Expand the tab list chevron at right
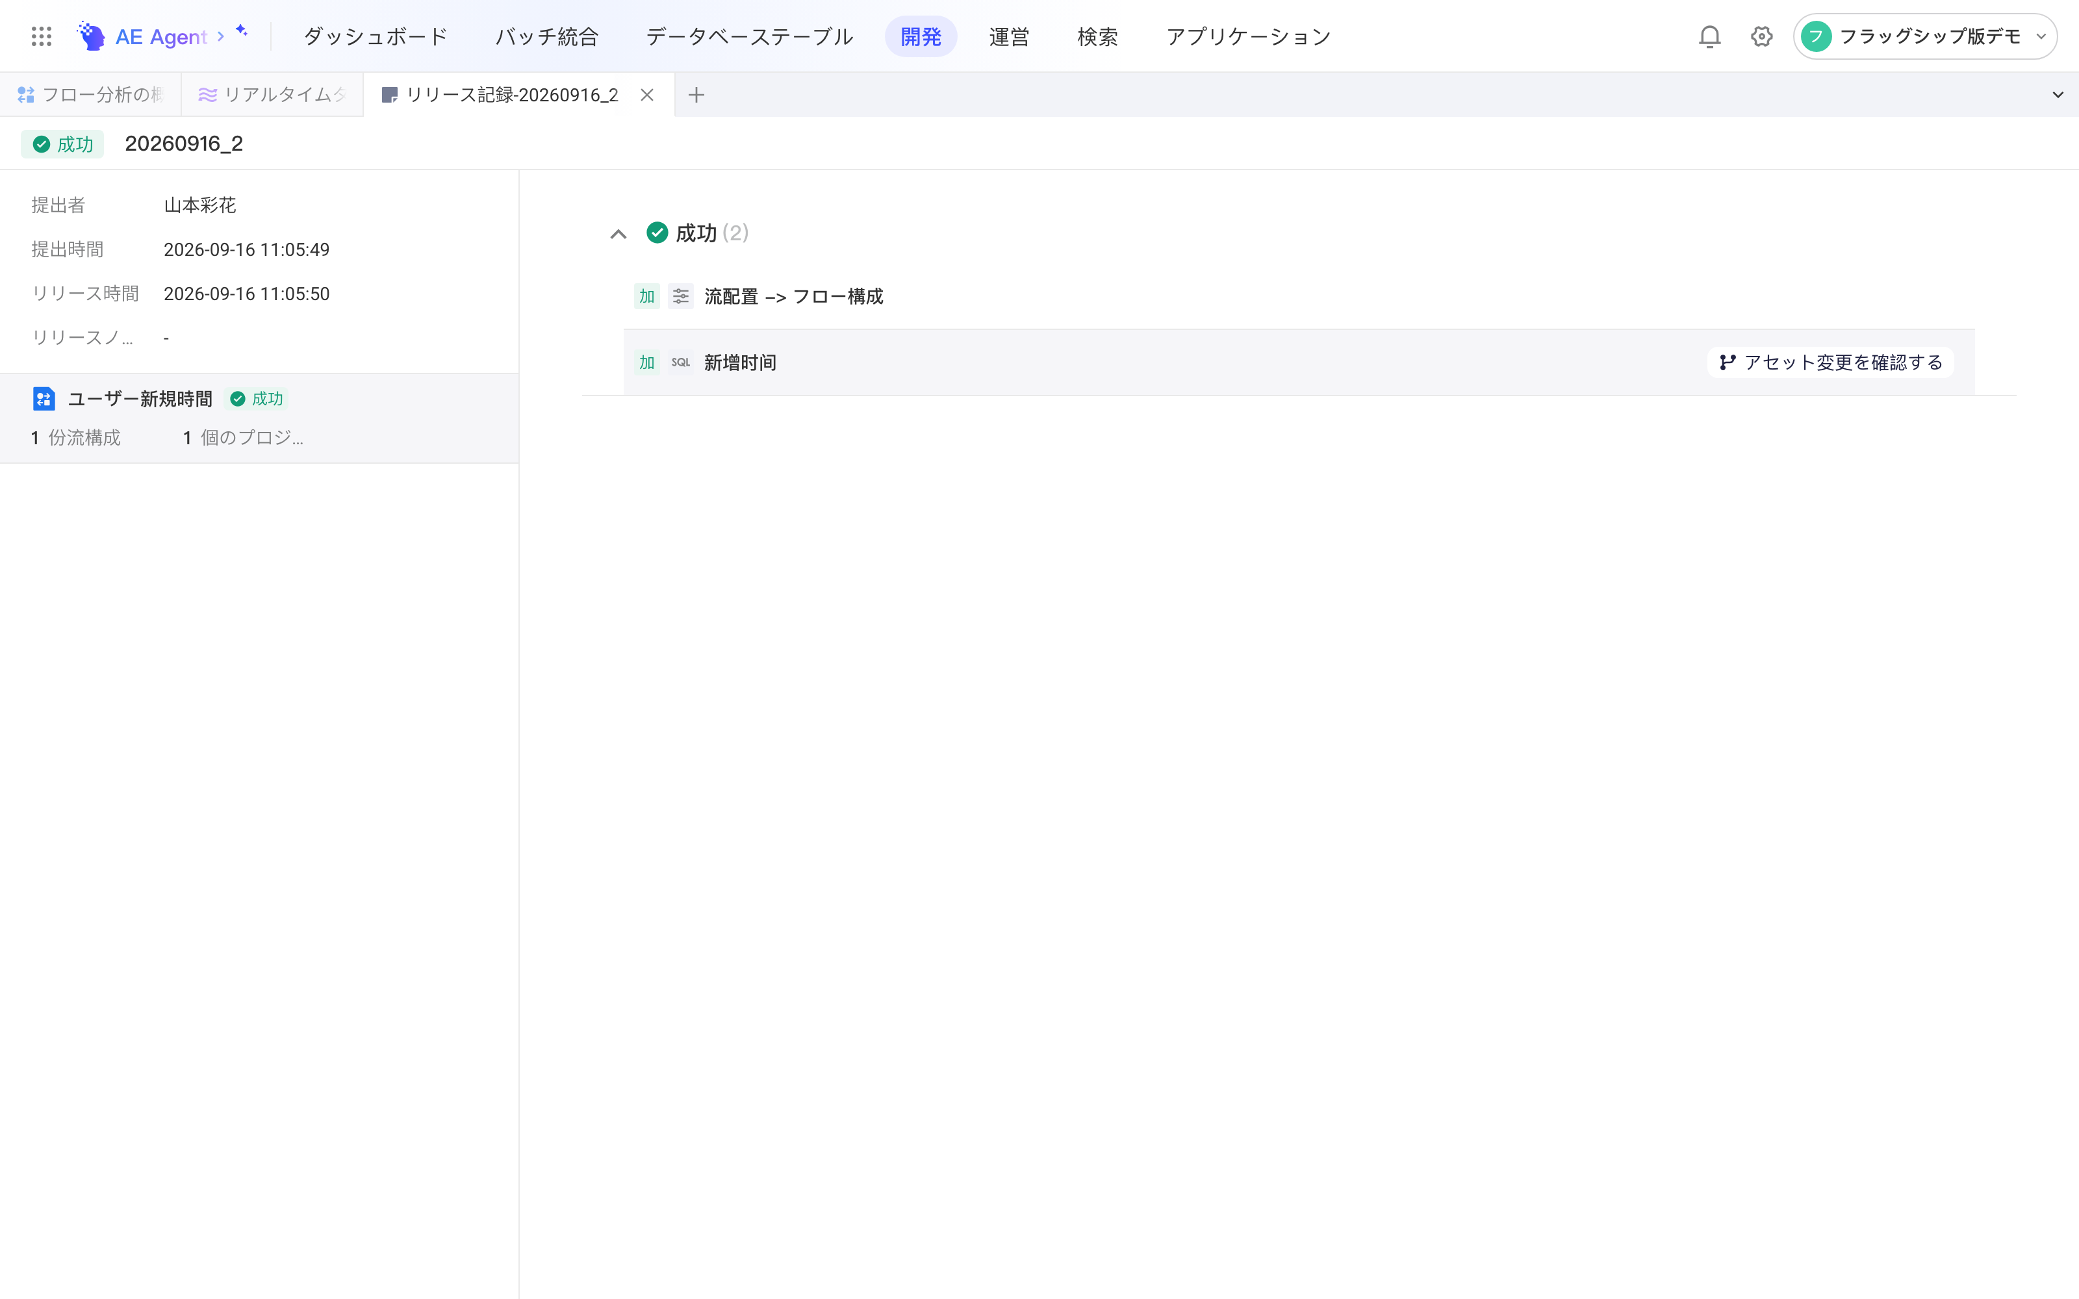2079x1299 pixels. point(2058,95)
